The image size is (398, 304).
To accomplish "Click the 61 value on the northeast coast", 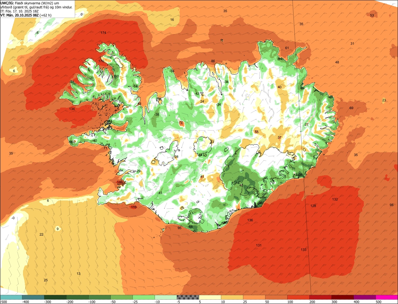I will coord(287,48).
